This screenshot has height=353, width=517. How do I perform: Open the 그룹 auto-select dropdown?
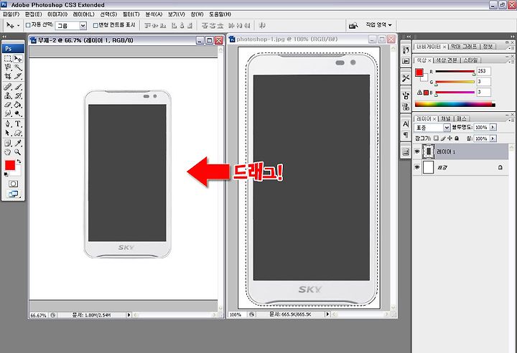click(x=71, y=25)
